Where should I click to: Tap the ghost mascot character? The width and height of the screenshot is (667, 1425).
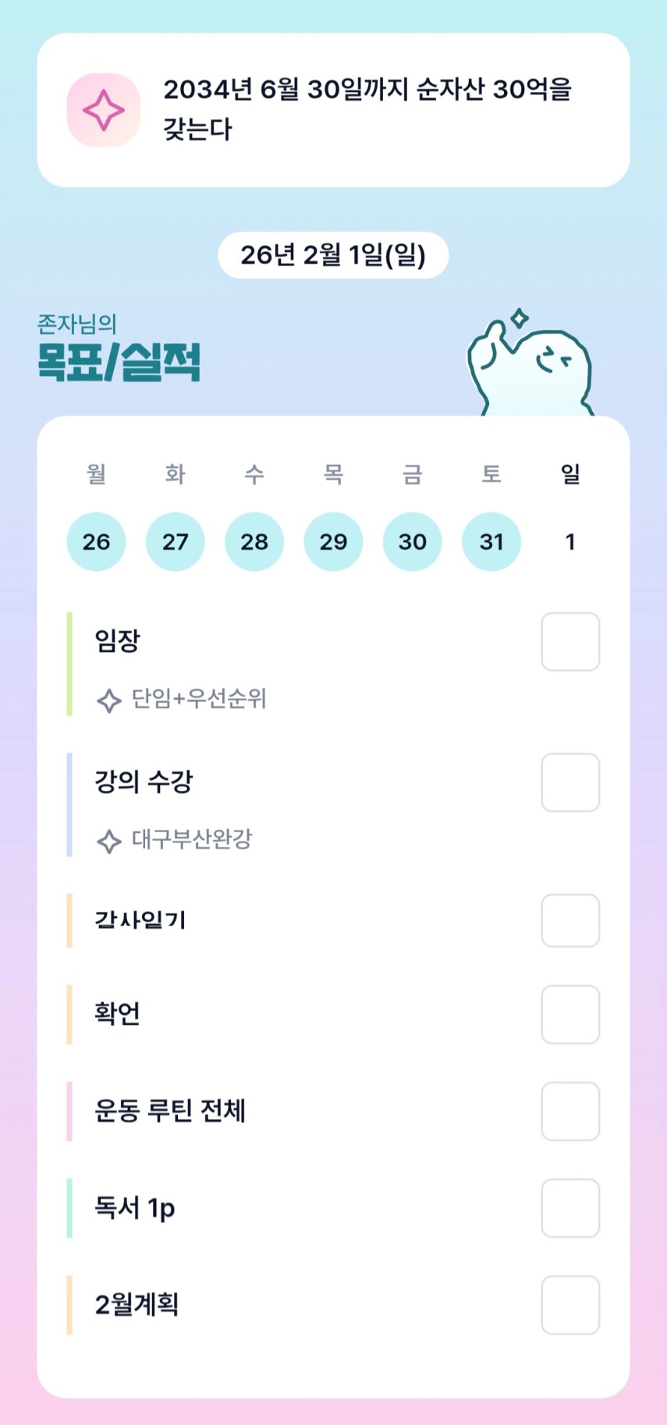point(532,365)
